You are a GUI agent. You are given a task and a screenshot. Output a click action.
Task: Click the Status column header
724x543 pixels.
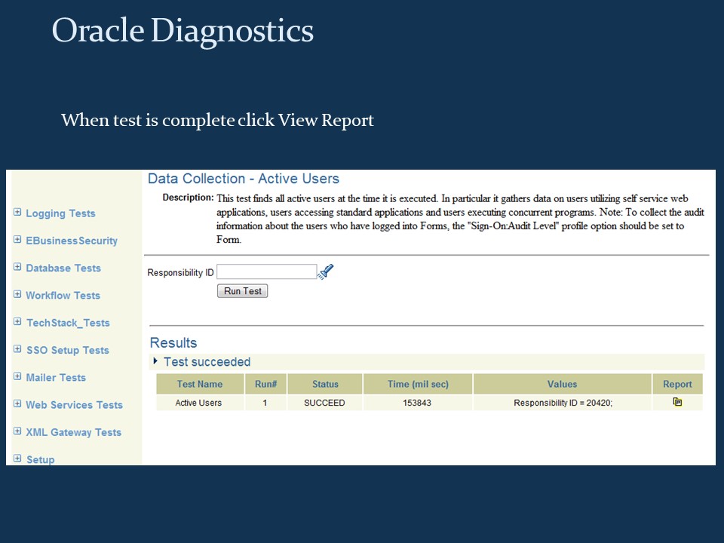pos(325,384)
